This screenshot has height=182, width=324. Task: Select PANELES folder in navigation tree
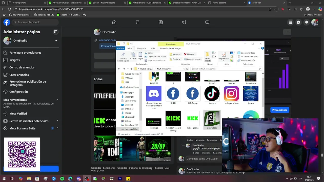(129, 78)
